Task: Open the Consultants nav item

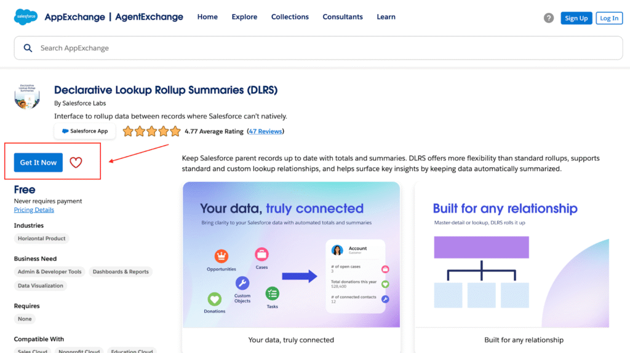Action: [x=342, y=17]
